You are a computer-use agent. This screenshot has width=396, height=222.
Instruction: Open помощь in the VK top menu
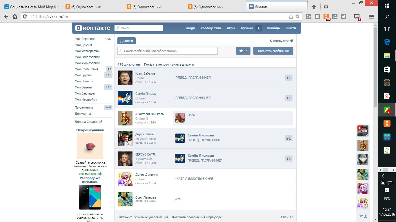tap(273, 28)
